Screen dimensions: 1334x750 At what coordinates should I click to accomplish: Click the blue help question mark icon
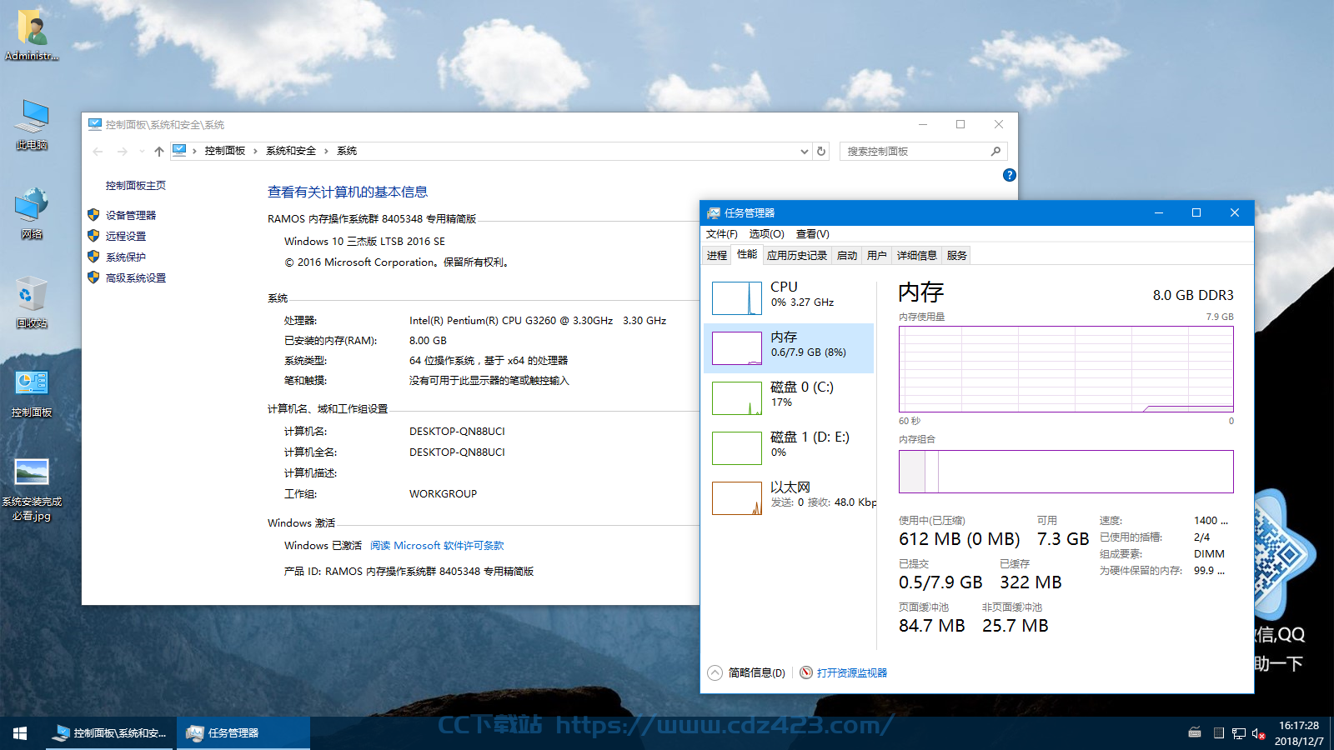pos(1010,175)
